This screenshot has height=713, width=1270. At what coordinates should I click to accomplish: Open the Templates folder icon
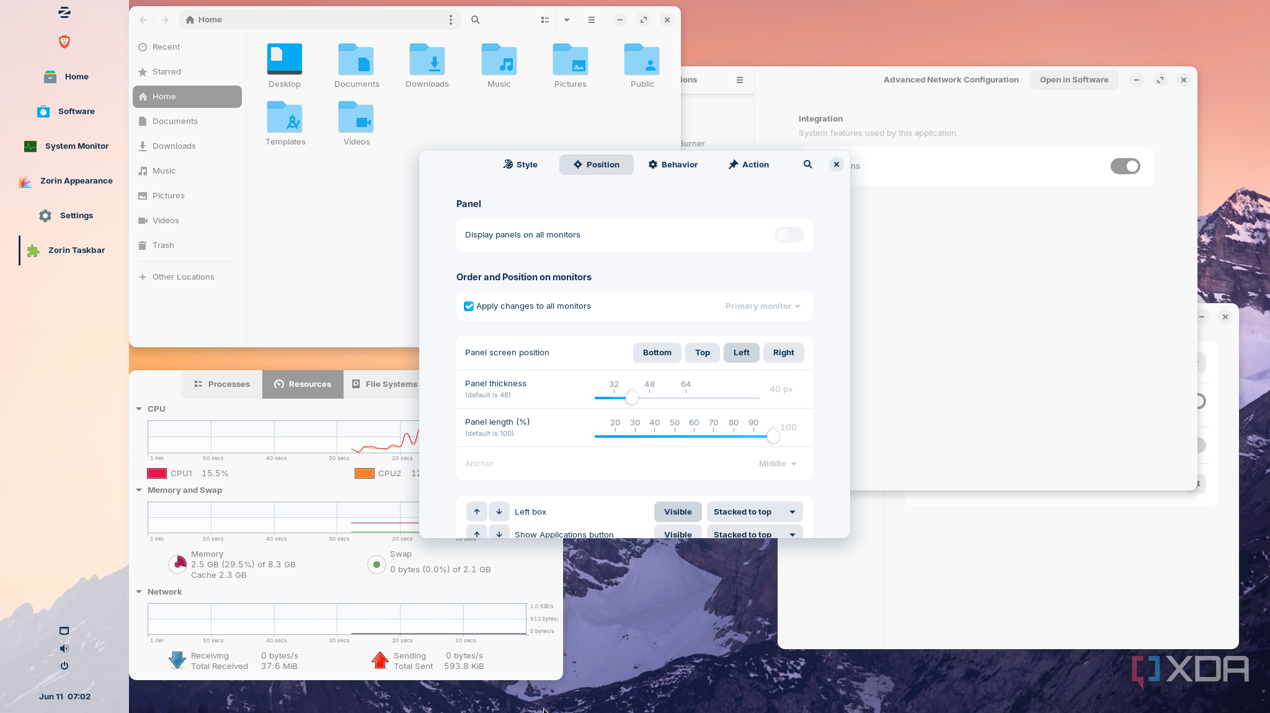[x=285, y=118]
